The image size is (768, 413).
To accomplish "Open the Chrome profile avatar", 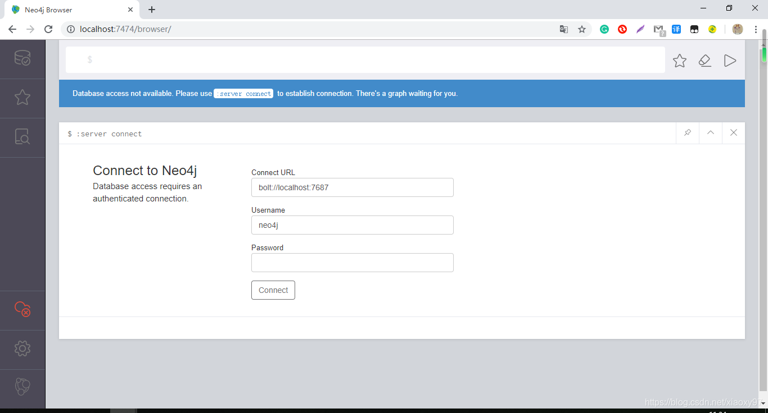I will pos(738,29).
